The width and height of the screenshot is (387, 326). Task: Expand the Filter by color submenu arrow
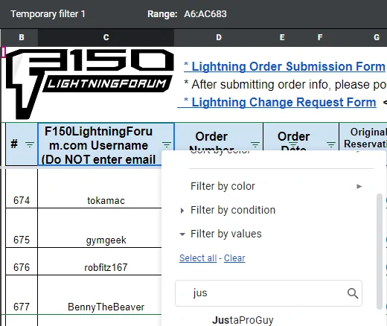point(359,186)
